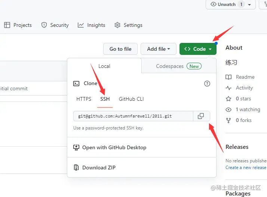The height and width of the screenshot is (197, 267).
Task: Click the Clone terminal icon
Action: tap(76, 84)
